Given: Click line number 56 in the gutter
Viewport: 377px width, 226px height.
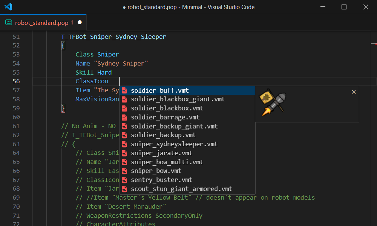Looking at the screenshot, I should [x=16, y=81].
